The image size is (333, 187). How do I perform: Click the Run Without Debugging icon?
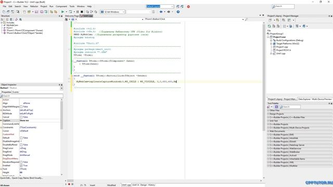(x=71, y=12)
